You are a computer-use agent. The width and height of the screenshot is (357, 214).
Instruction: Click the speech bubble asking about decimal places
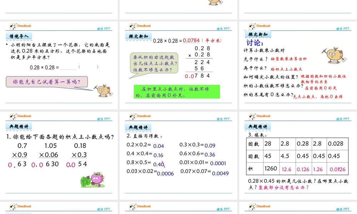[154, 63]
